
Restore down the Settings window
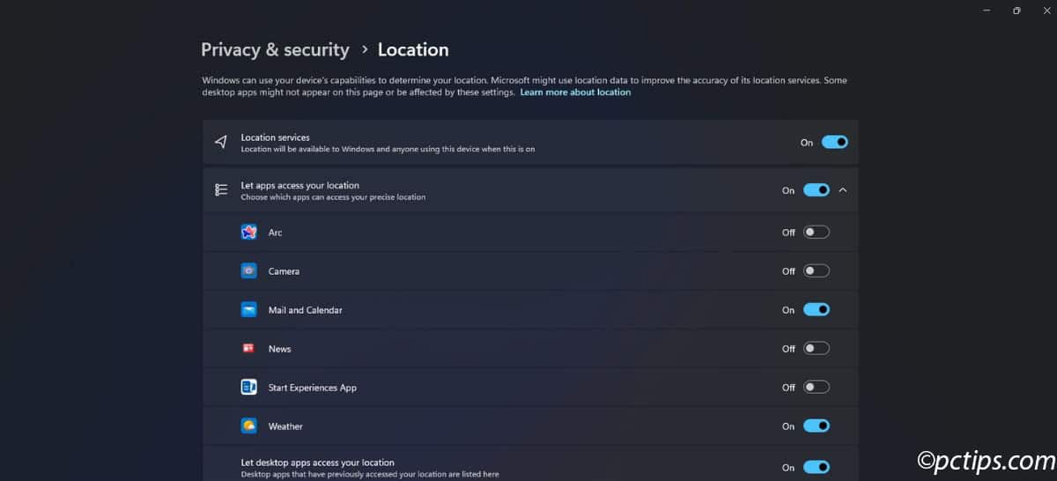(1016, 11)
